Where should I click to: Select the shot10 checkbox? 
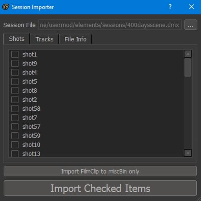point(15,144)
